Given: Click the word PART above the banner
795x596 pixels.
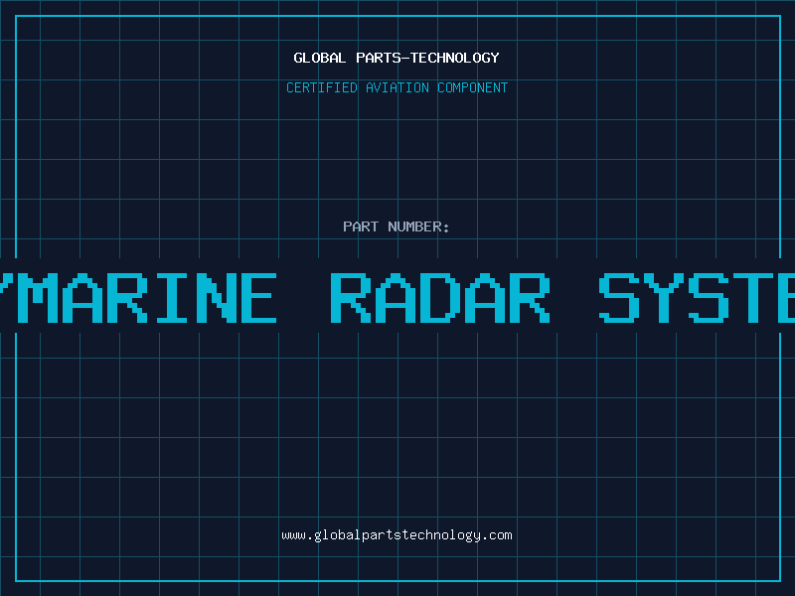Looking at the screenshot, I should [x=361, y=226].
